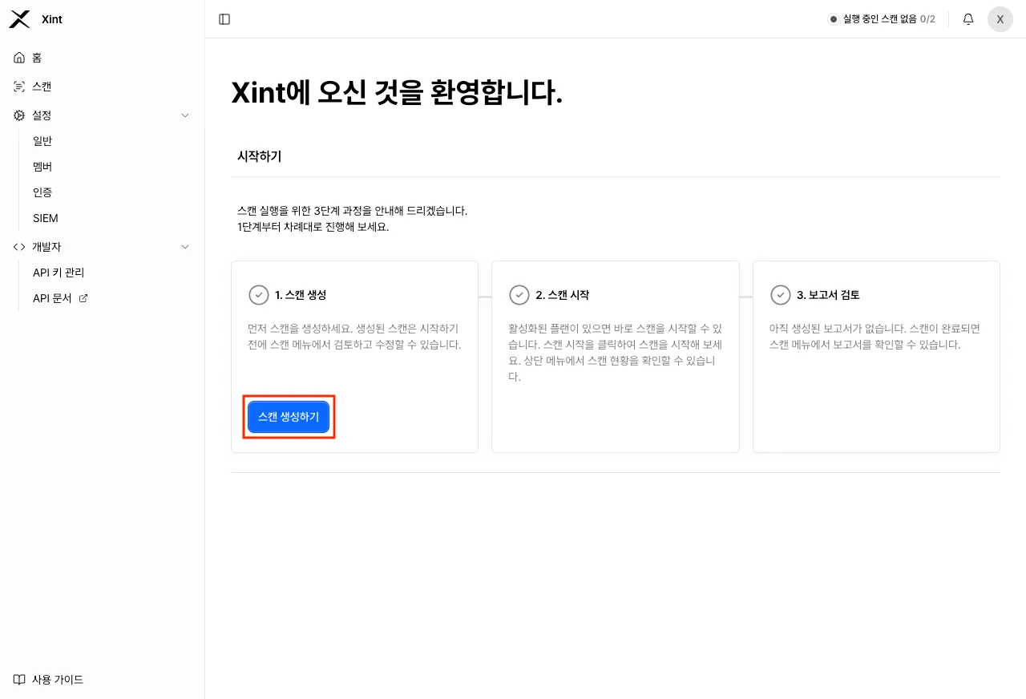Collapse the 설정 section chevron

[x=185, y=115]
